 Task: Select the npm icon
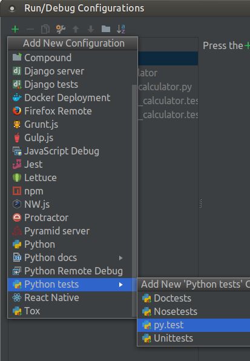coord(17,191)
